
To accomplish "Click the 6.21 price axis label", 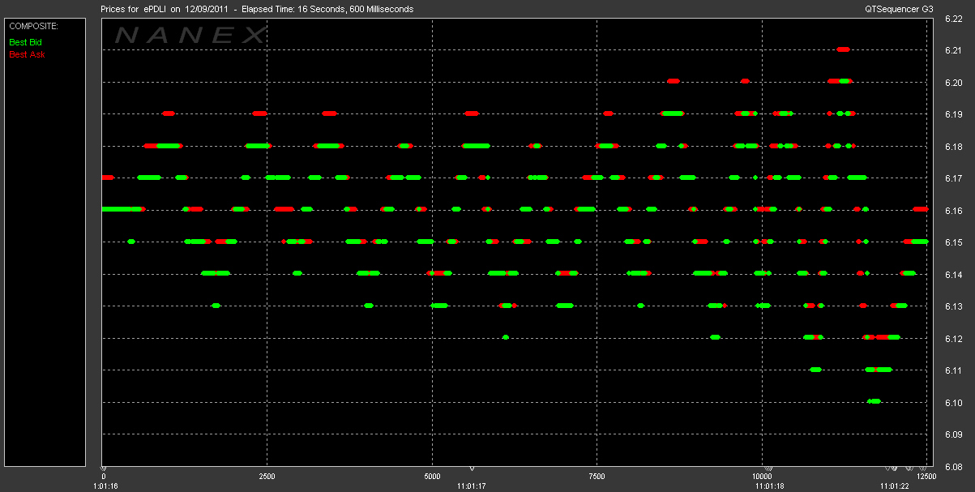I will tap(953, 51).
